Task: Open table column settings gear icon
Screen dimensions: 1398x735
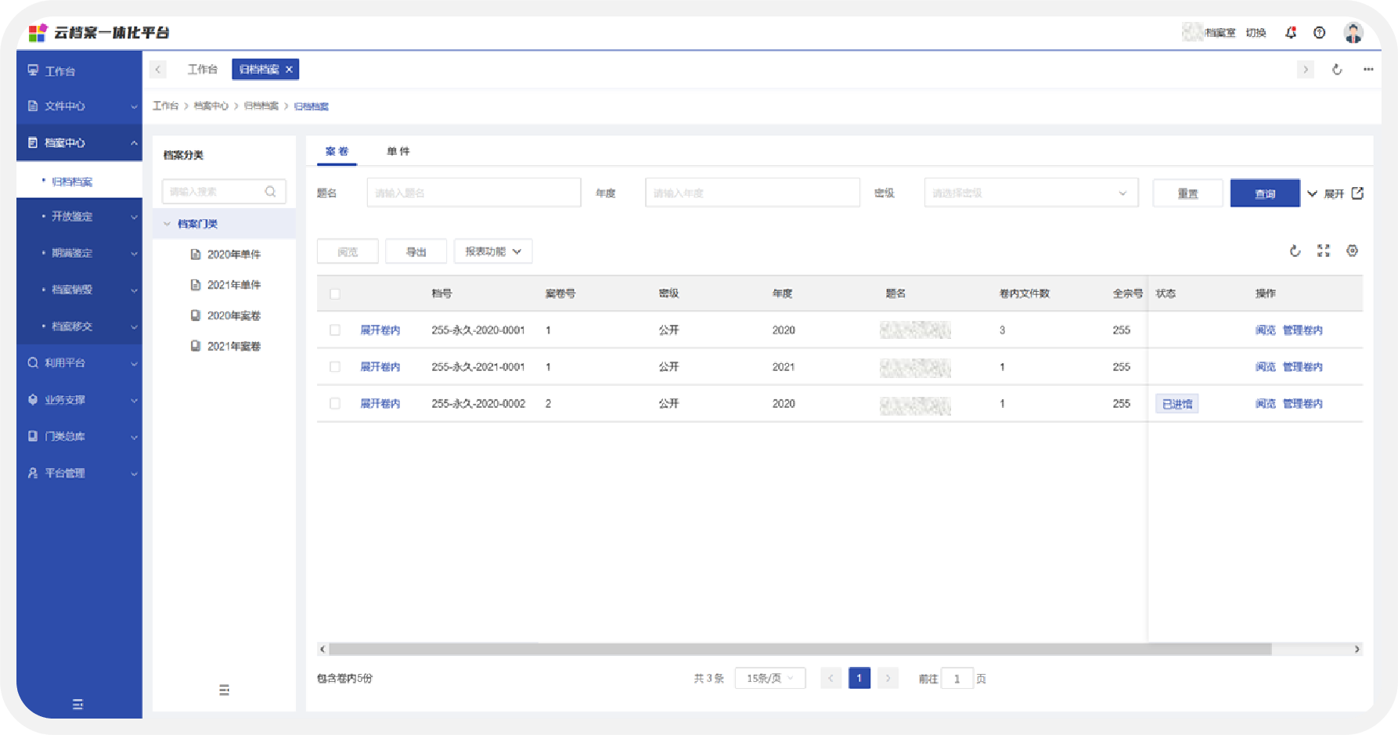Action: (1352, 251)
